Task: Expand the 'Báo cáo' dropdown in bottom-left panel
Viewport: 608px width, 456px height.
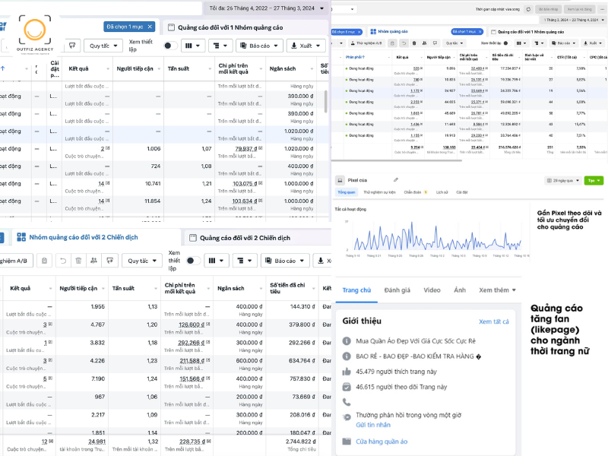Action: [285, 261]
